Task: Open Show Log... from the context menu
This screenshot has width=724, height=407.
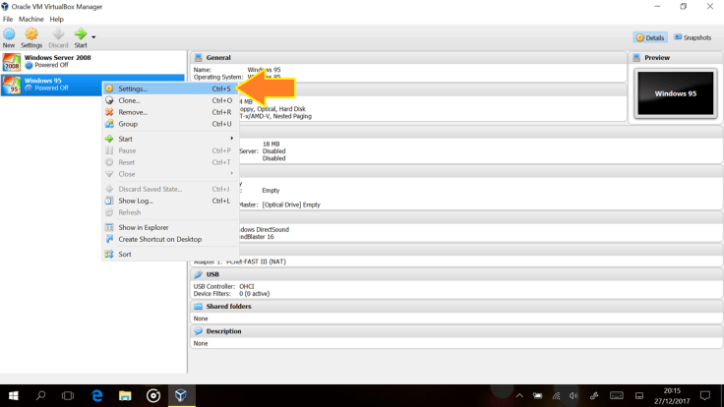Action: coord(136,201)
